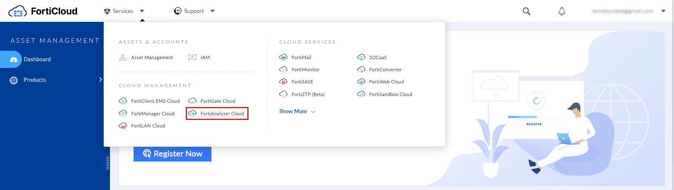Open FortiLAN Cloud
Viewport: 674px width, 190px height.
coord(148,126)
